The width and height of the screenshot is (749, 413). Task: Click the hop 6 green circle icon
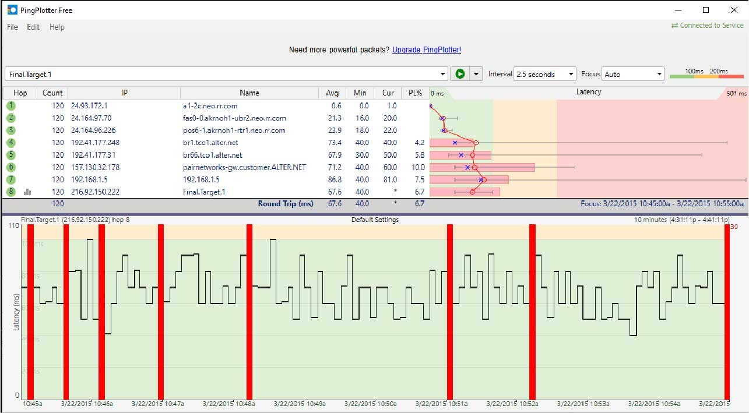(x=10, y=167)
